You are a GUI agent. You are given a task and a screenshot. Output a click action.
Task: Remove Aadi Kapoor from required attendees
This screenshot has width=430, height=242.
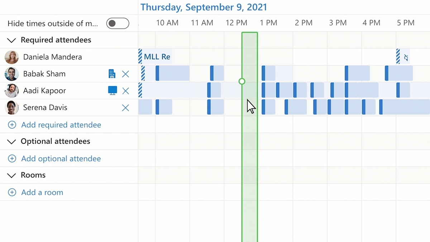[x=125, y=91]
